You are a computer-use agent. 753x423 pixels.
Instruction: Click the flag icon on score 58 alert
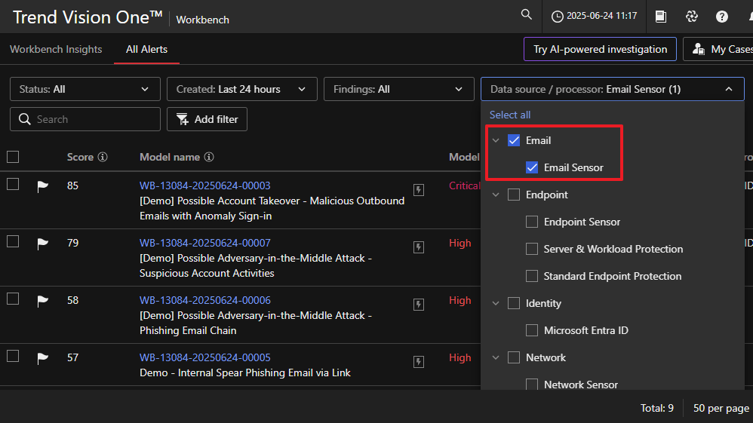click(43, 301)
